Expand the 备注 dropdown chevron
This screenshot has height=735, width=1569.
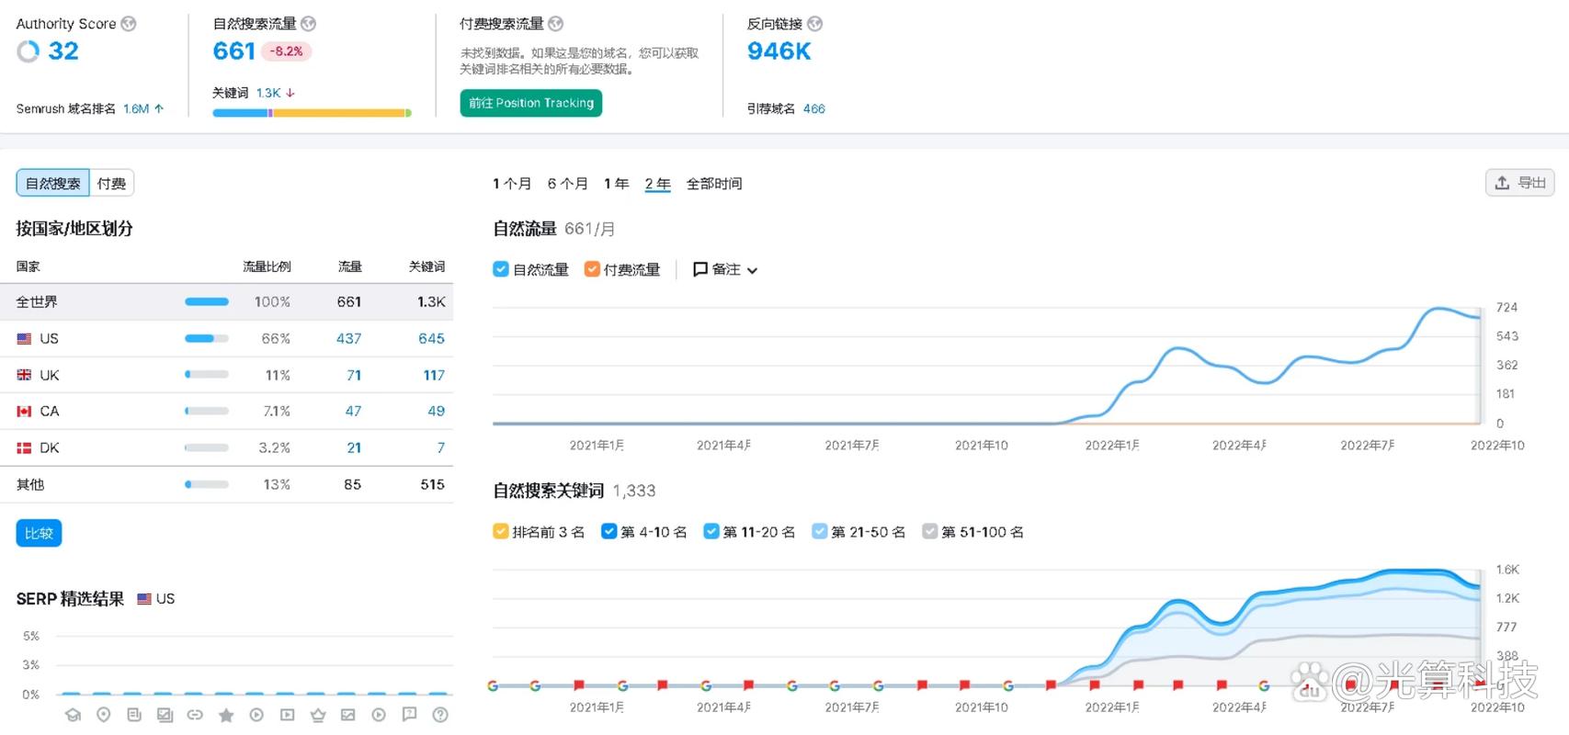(x=752, y=270)
